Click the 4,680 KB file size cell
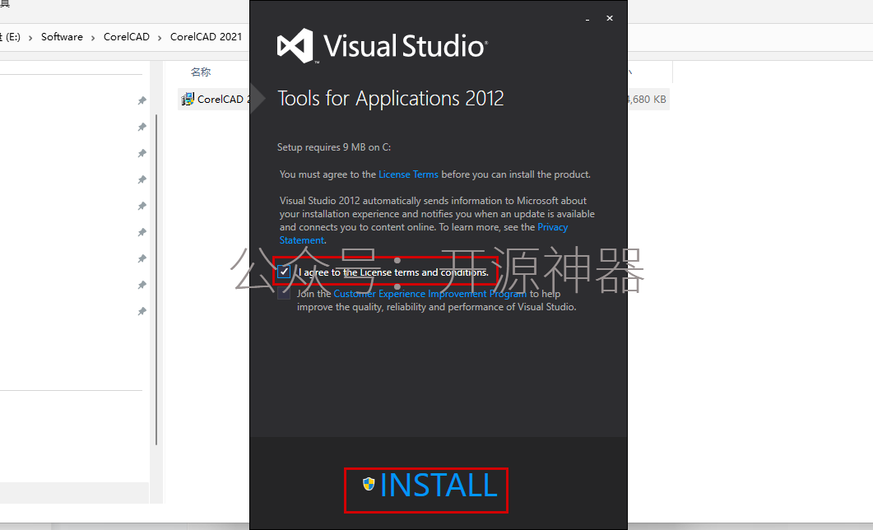Viewport: 873px width, 530px height. [x=647, y=99]
